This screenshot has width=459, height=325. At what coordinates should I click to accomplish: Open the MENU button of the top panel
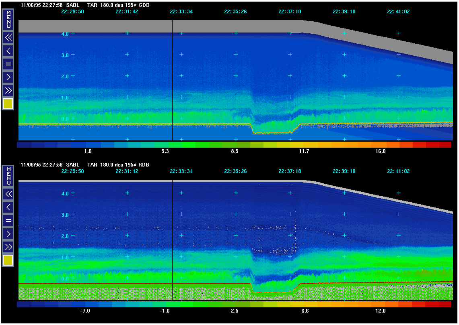8,19
